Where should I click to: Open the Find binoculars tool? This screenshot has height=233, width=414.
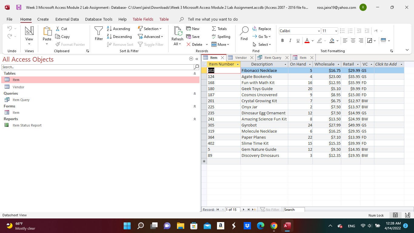(x=244, y=31)
